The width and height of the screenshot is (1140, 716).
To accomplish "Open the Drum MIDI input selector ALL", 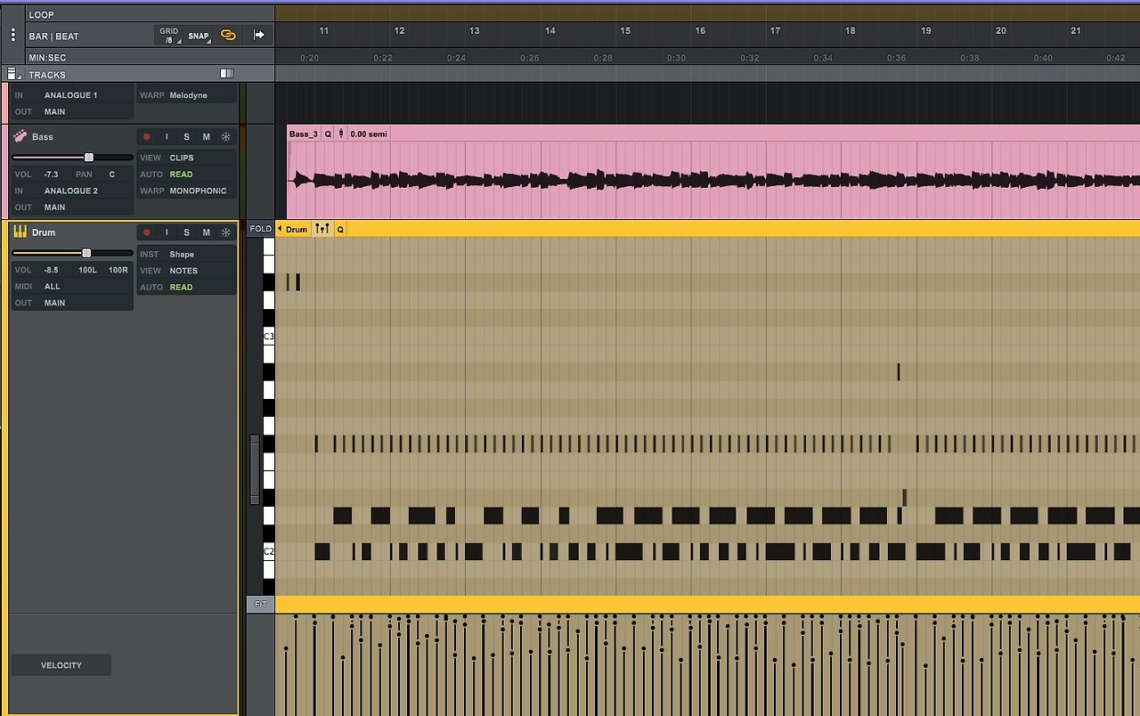I will 72,286.
